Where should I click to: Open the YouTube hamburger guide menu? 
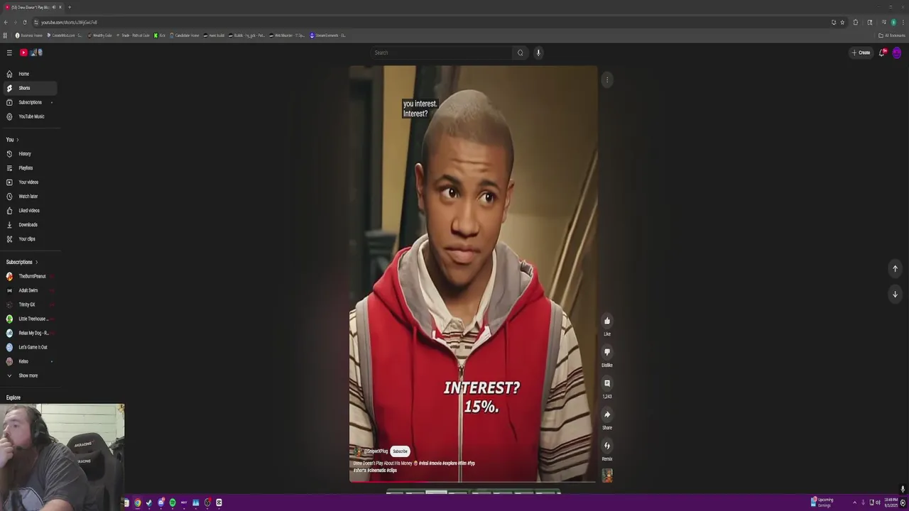coord(9,53)
